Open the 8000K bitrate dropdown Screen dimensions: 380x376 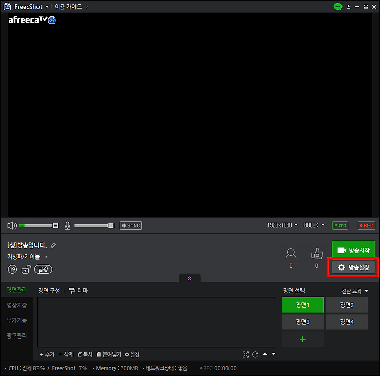coord(314,225)
